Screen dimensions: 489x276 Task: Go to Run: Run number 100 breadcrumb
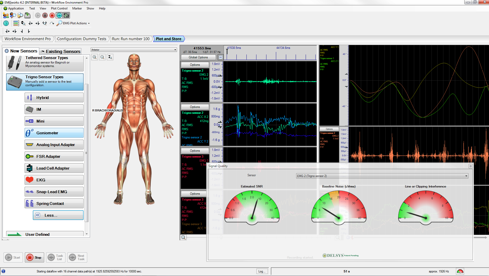pyautogui.click(x=131, y=39)
